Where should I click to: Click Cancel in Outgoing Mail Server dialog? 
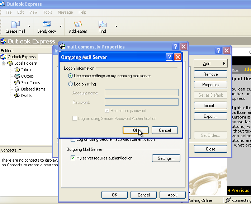[x=165, y=130]
